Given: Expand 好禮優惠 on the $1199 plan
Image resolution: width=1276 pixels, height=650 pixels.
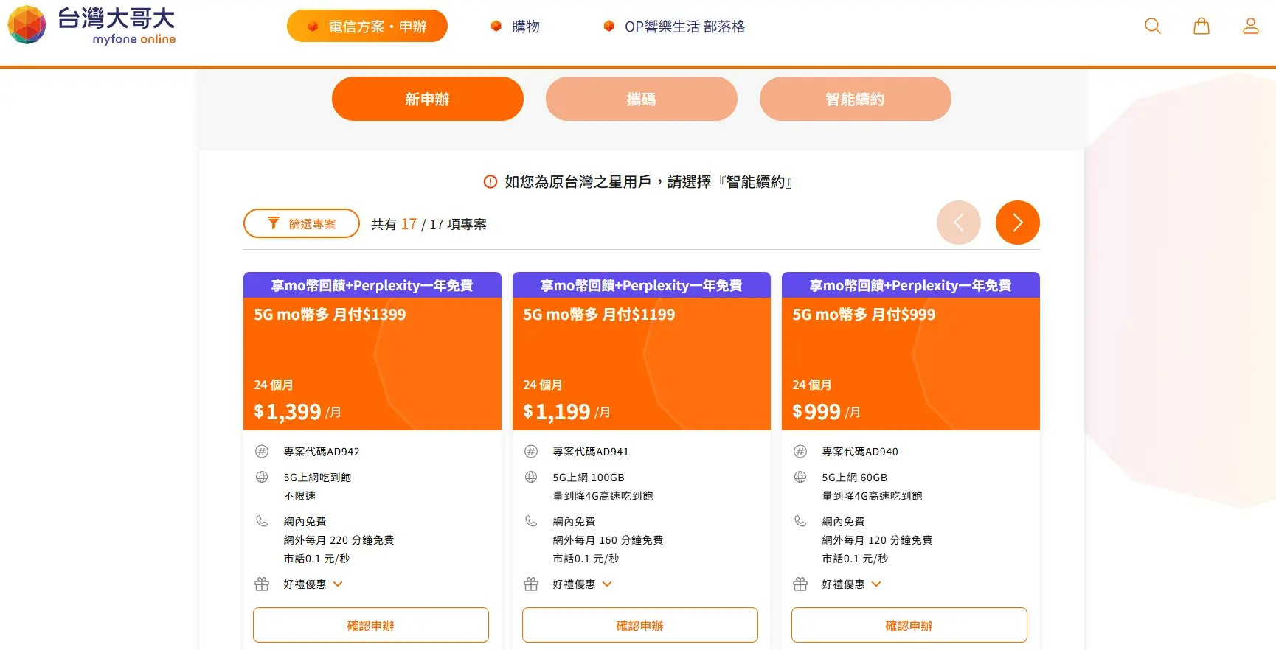Looking at the screenshot, I should point(582,584).
